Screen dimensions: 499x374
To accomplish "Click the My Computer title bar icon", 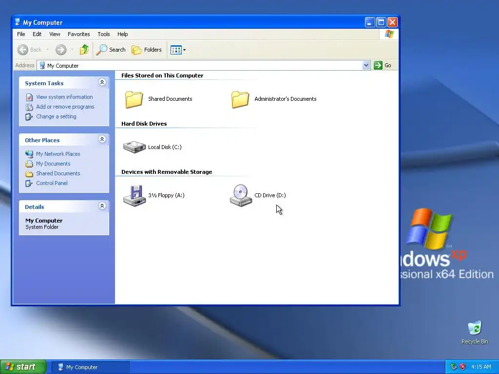I will click(18, 22).
